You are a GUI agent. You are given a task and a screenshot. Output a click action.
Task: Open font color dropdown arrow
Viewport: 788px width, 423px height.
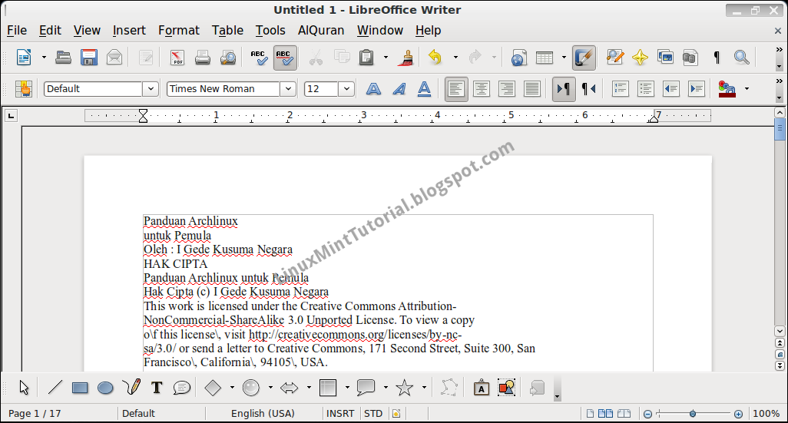point(747,89)
